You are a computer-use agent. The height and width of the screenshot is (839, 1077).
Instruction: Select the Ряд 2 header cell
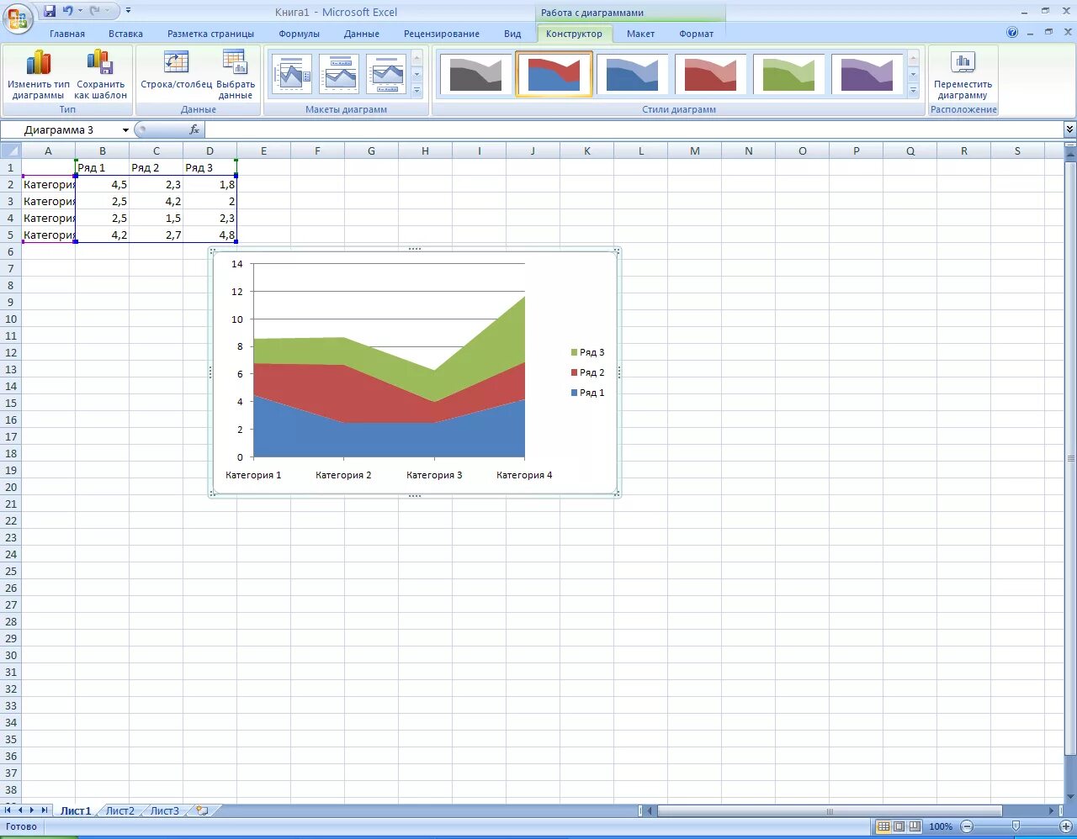[156, 167]
